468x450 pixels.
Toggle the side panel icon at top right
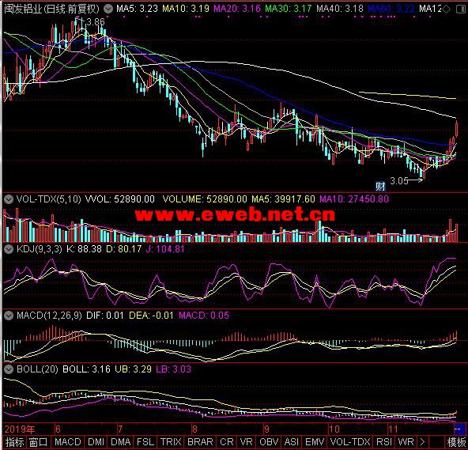[x=461, y=9]
